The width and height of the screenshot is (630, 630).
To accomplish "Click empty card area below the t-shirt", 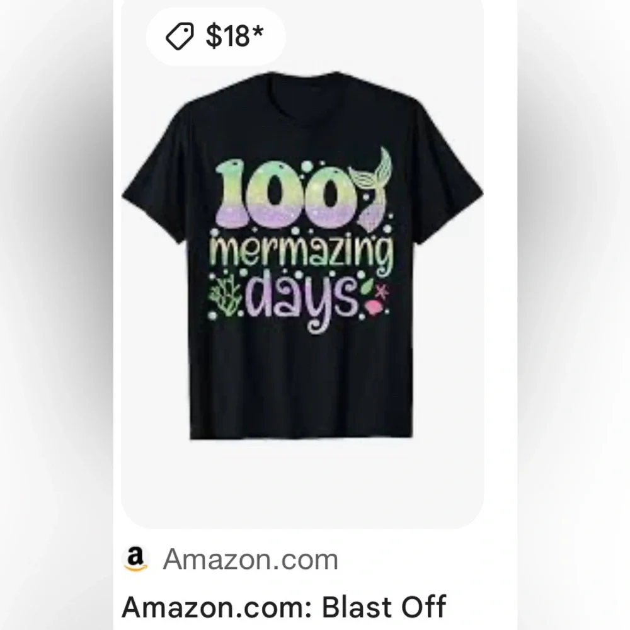I will 302,482.
